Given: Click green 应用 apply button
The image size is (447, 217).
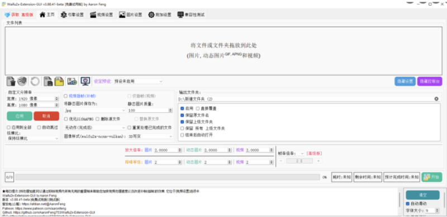Looking at the screenshot, I should [x=20, y=116].
